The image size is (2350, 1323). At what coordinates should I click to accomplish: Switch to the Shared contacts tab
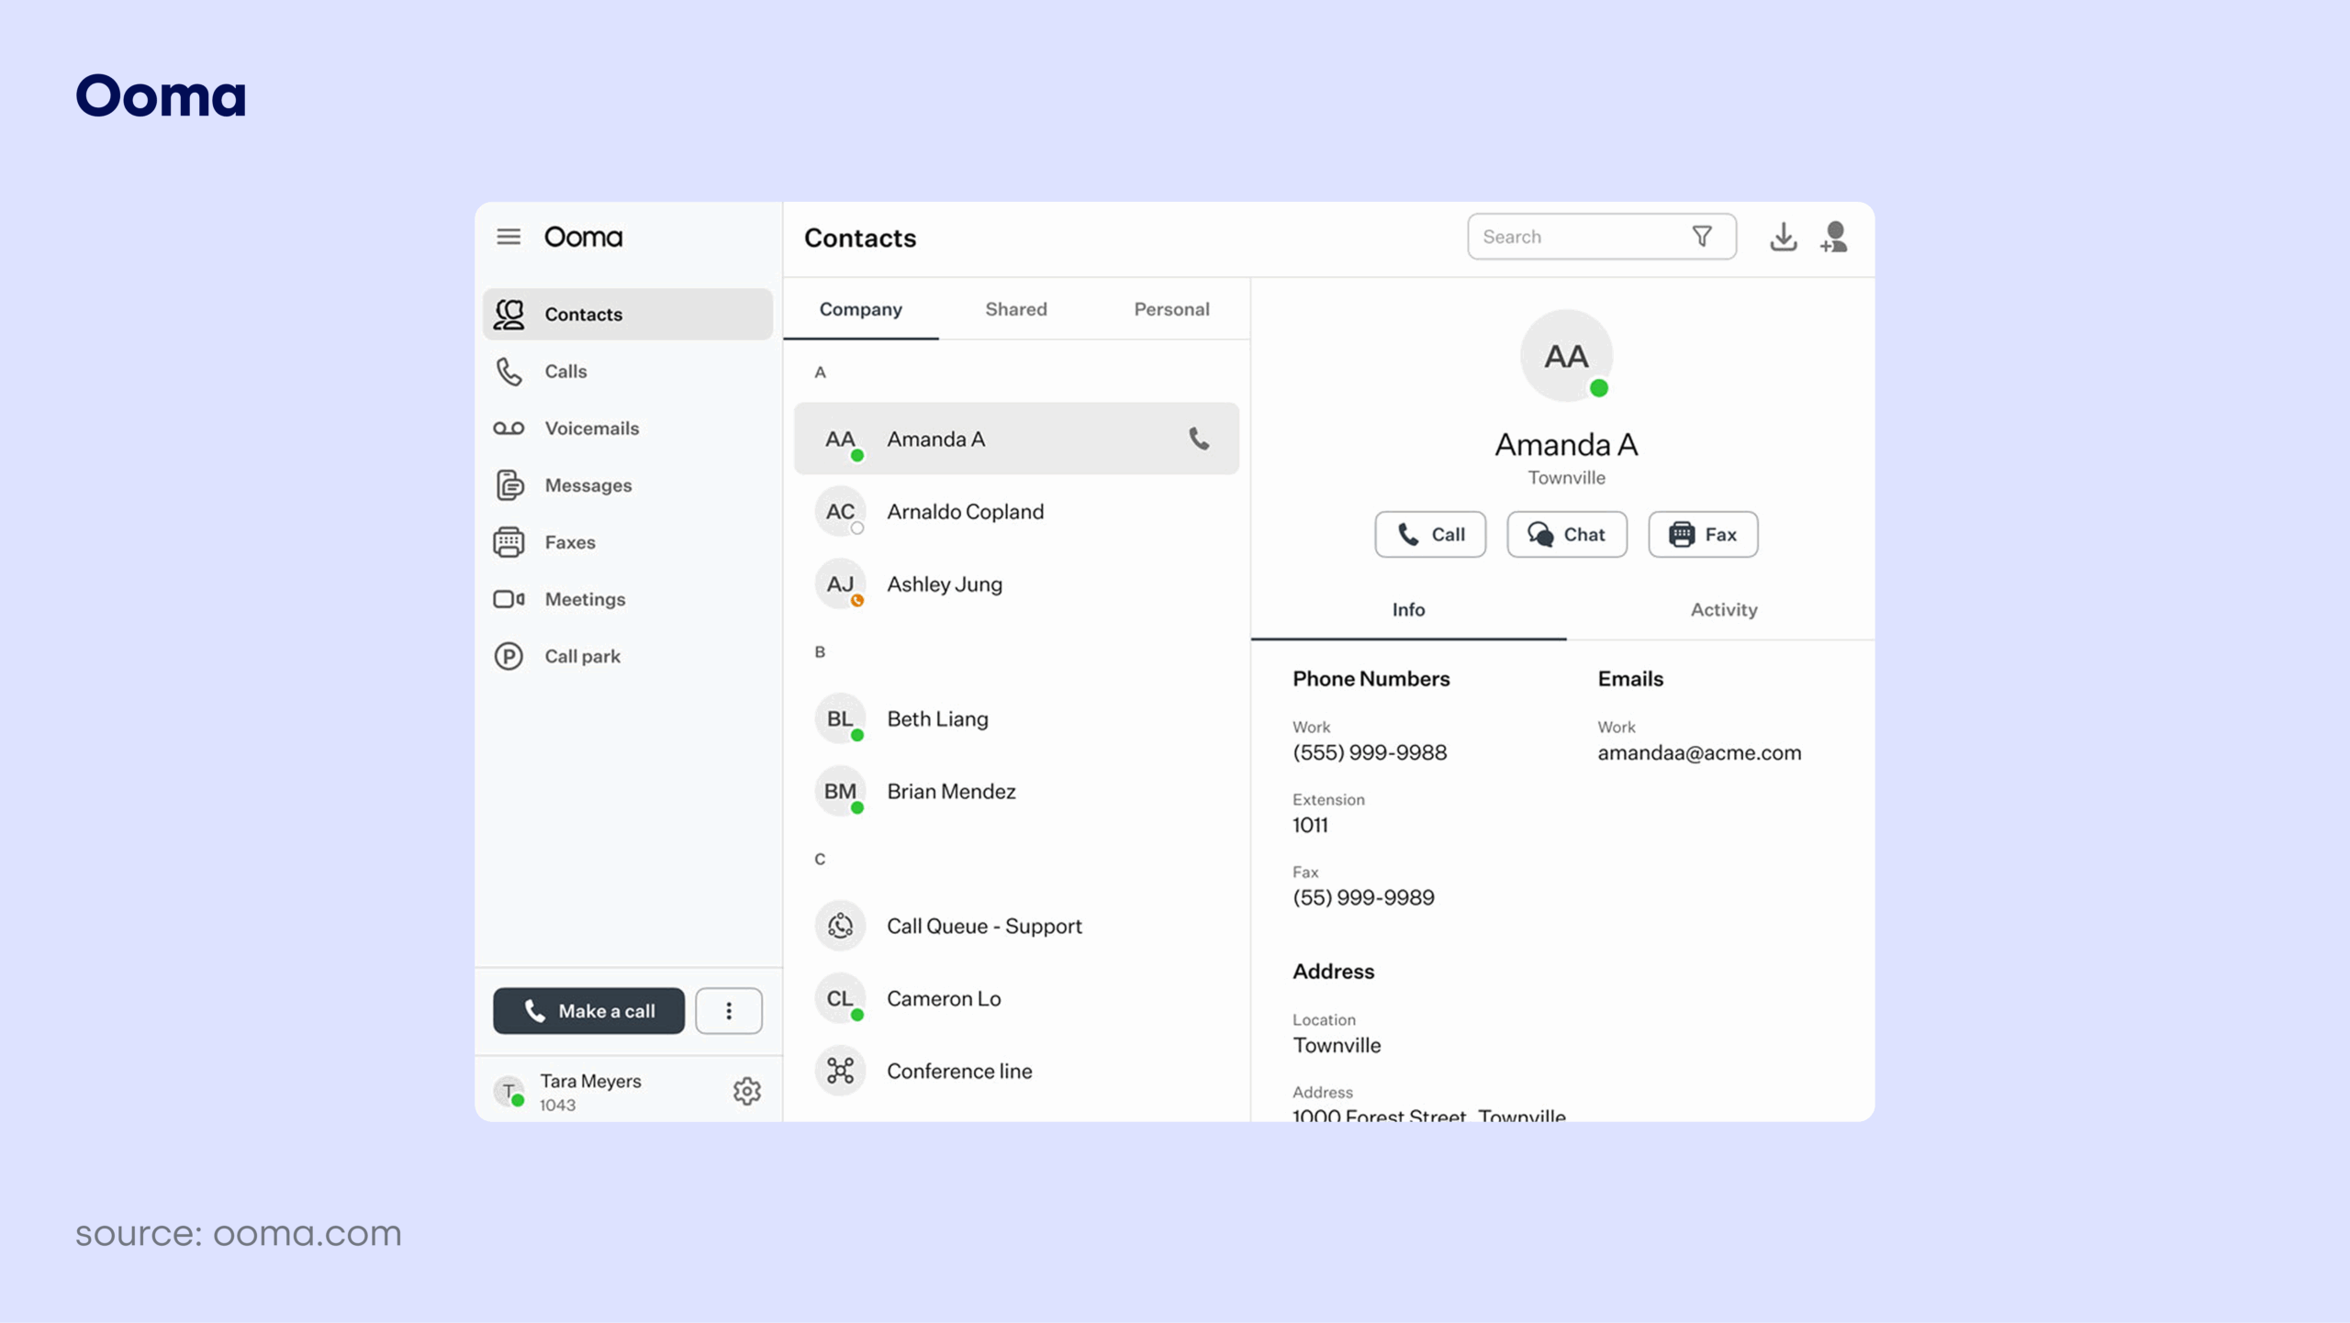click(1015, 309)
